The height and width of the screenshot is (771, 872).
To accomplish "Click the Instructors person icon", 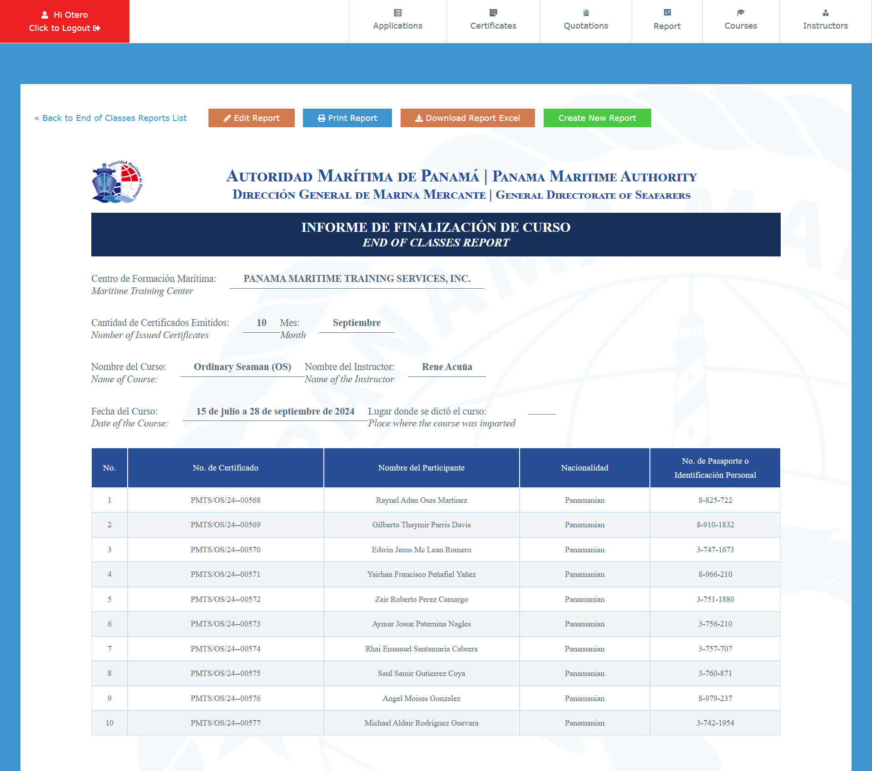I will click(825, 13).
